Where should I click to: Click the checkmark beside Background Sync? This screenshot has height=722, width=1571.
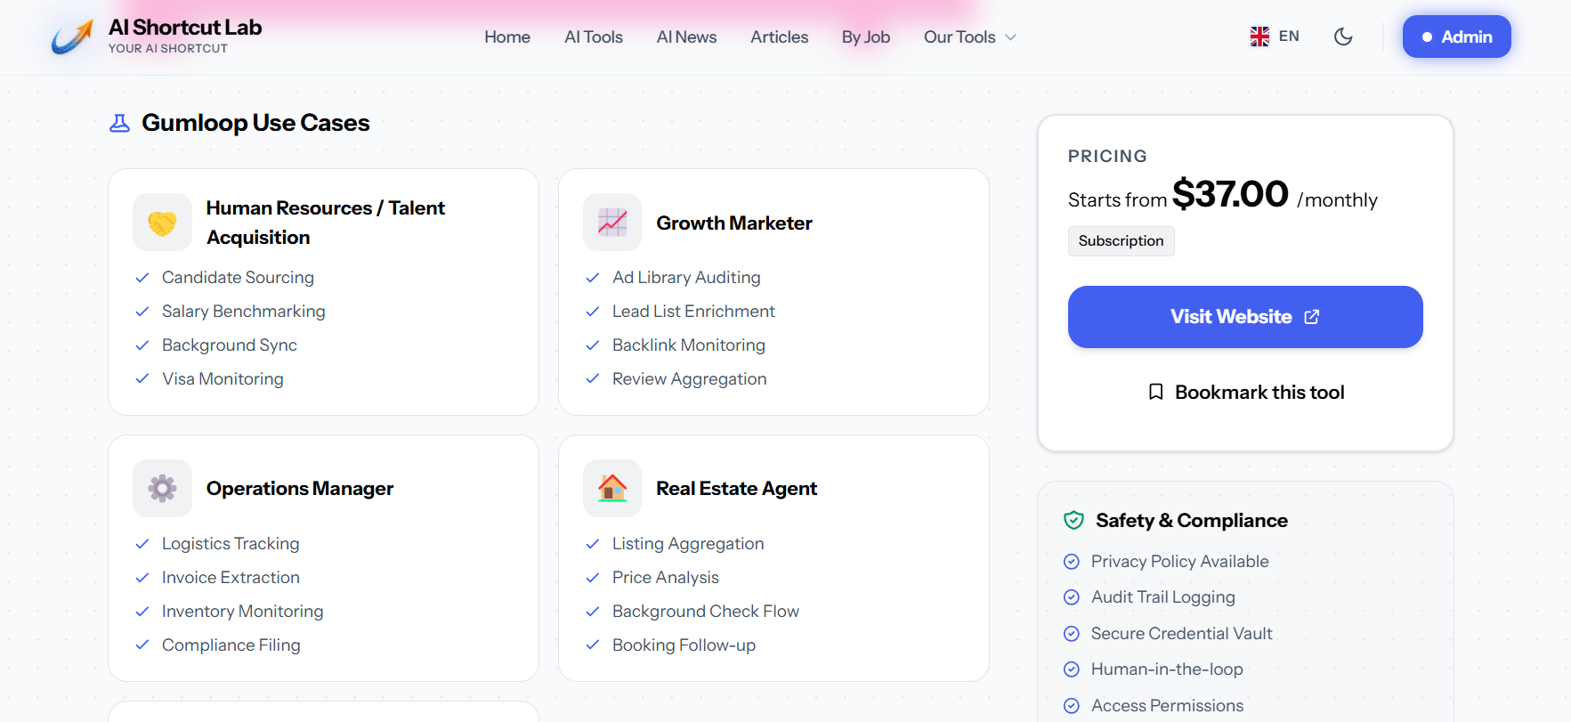coord(142,345)
